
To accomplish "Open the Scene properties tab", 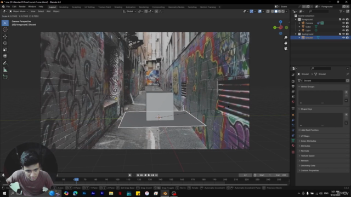I will click(x=293, y=97).
